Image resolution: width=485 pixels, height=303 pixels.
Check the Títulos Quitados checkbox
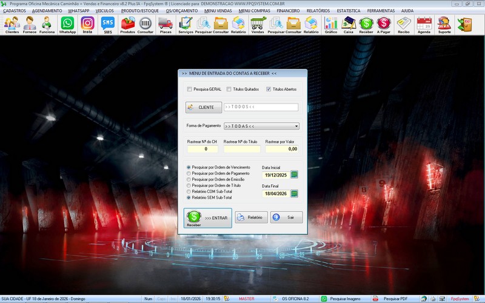(x=229, y=89)
